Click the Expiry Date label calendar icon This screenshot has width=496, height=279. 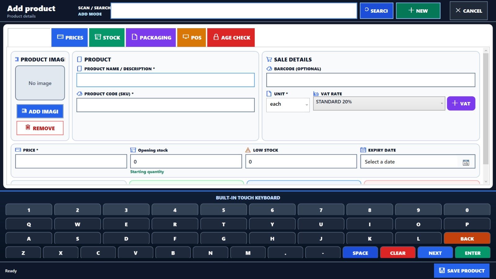[x=363, y=150]
